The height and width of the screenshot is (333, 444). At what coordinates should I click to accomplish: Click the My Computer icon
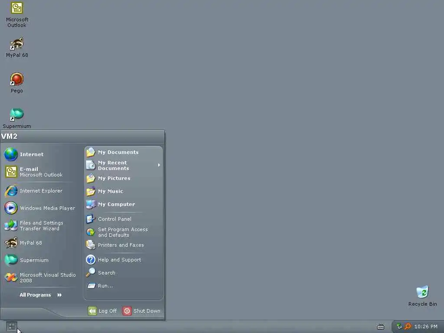[x=91, y=205]
